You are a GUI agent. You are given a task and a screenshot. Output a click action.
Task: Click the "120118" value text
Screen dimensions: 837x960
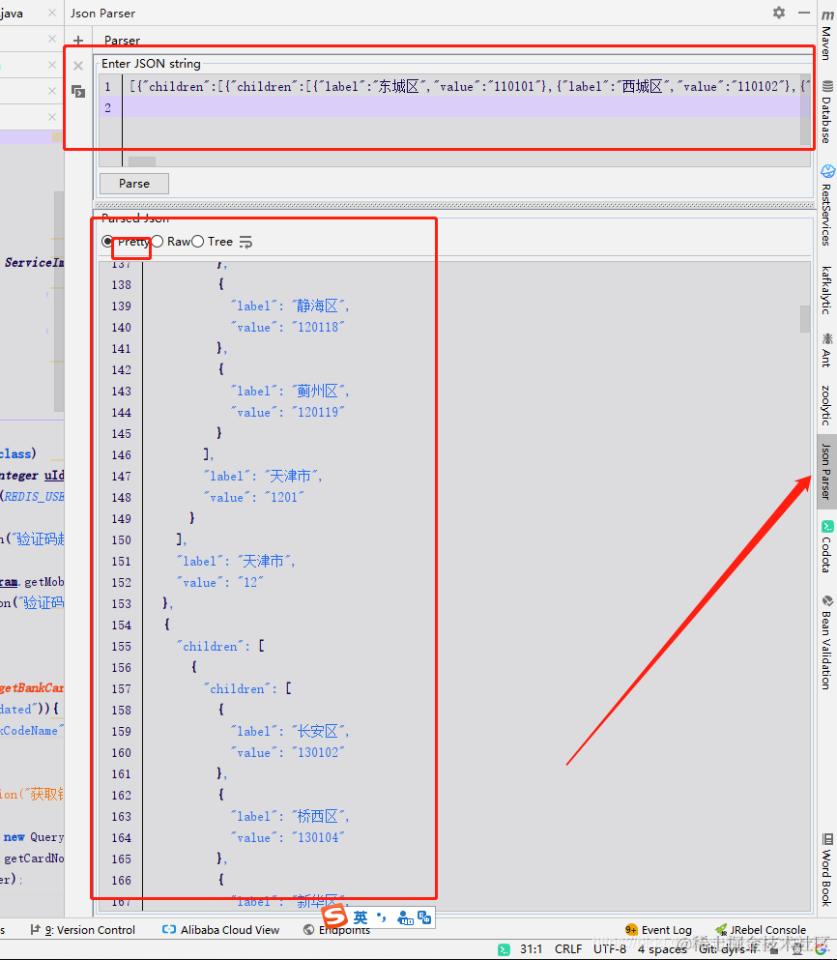point(318,327)
